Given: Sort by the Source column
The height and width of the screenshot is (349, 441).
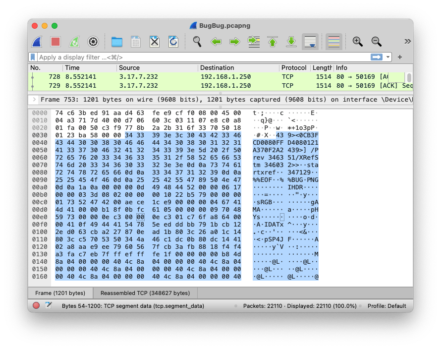Looking at the screenshot, I should [x=157, y=68].
